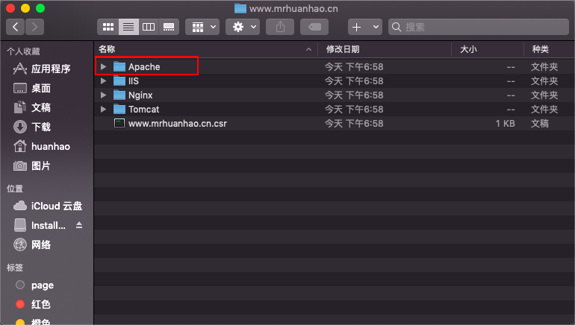575x325 pixels.
Task: Switch to icon view mode
Action: [108, 27]
